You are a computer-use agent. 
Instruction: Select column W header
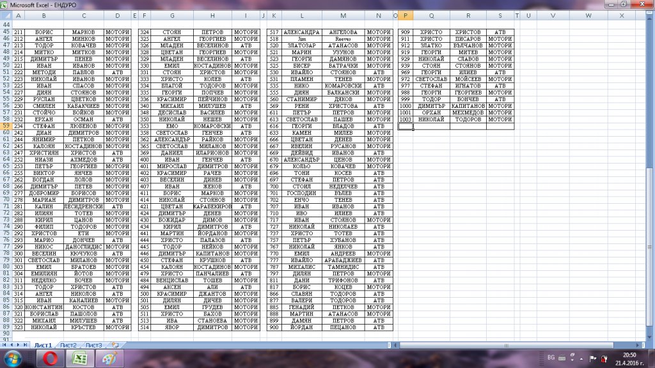(x=588, y=15)
